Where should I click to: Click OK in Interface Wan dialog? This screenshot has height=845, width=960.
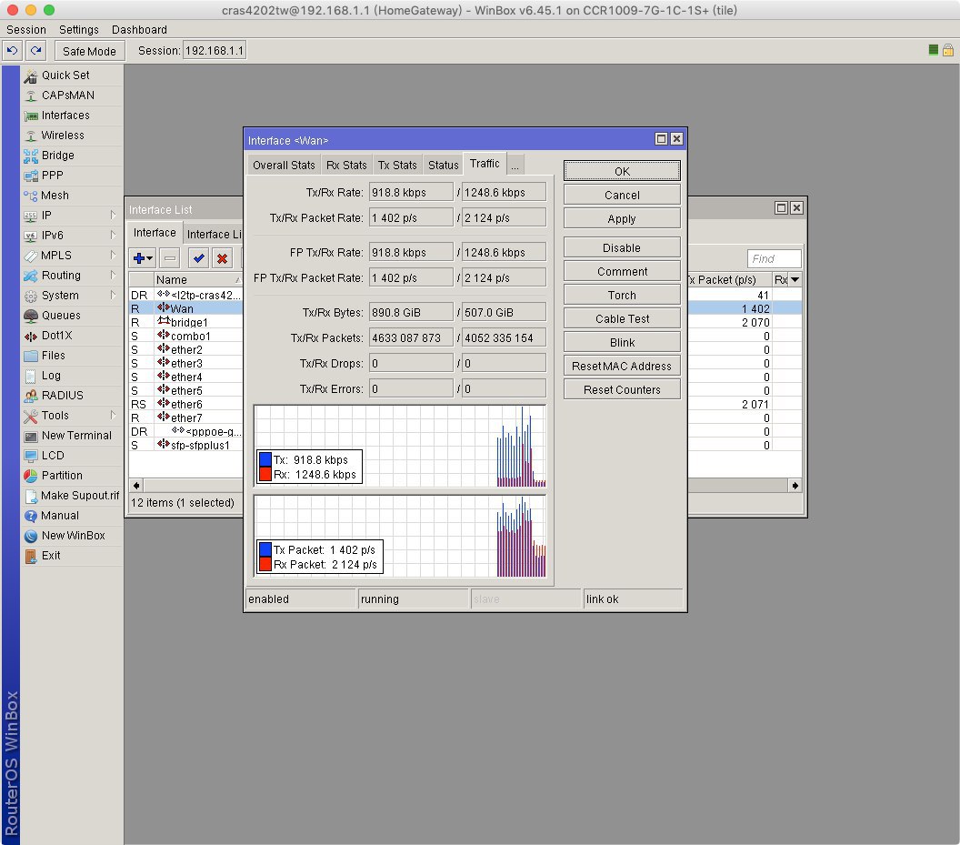(x=622, y=172)
